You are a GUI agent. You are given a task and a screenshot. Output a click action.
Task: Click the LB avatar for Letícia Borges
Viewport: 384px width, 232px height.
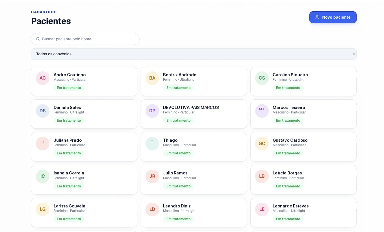(262, 176)
